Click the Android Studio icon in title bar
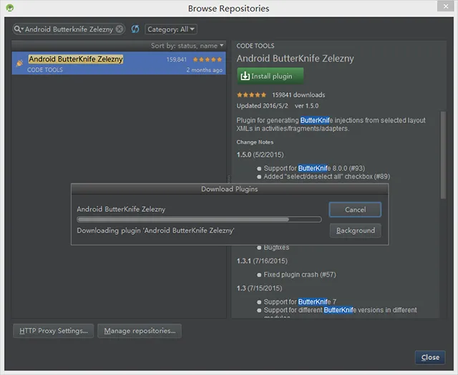This screenshot has height=375, width=458. coord(10,8)
